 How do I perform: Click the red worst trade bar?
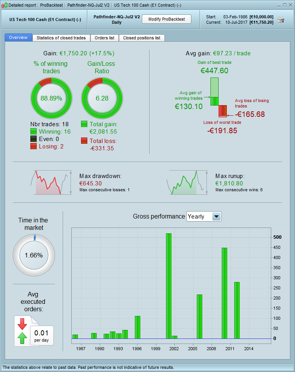coord(223,111)
